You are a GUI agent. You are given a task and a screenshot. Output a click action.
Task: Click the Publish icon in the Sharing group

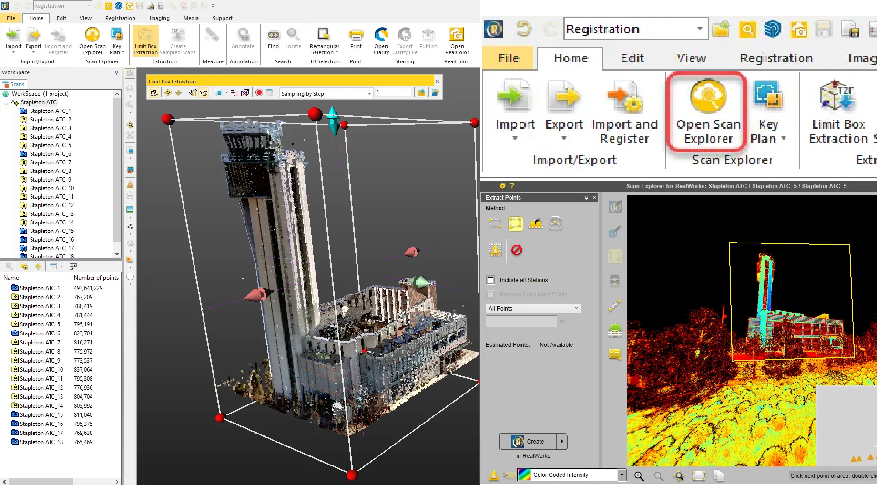click(428, 40)
